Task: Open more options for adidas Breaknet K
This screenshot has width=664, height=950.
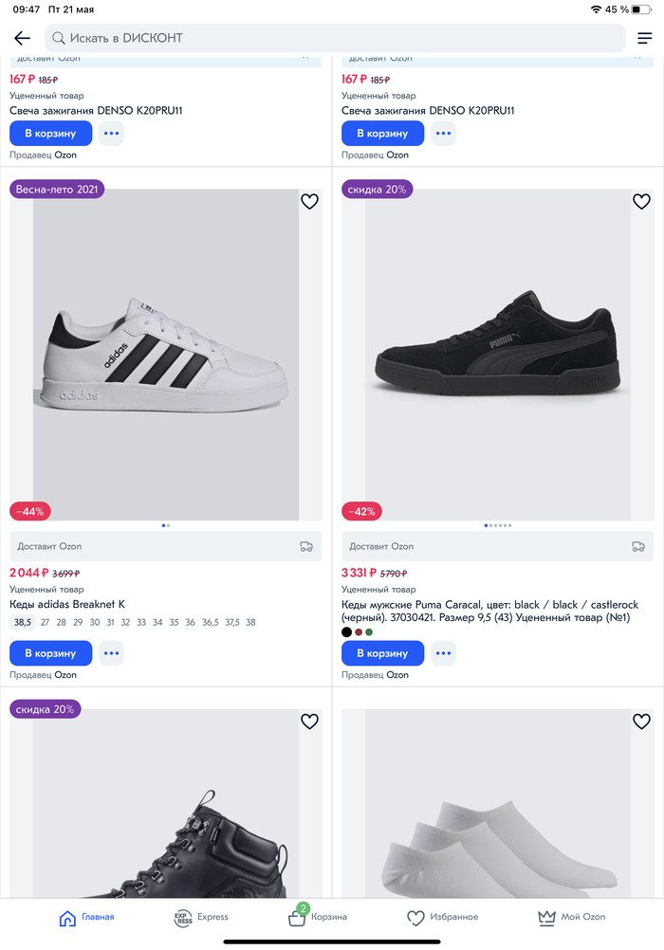Action: [112, 653]
